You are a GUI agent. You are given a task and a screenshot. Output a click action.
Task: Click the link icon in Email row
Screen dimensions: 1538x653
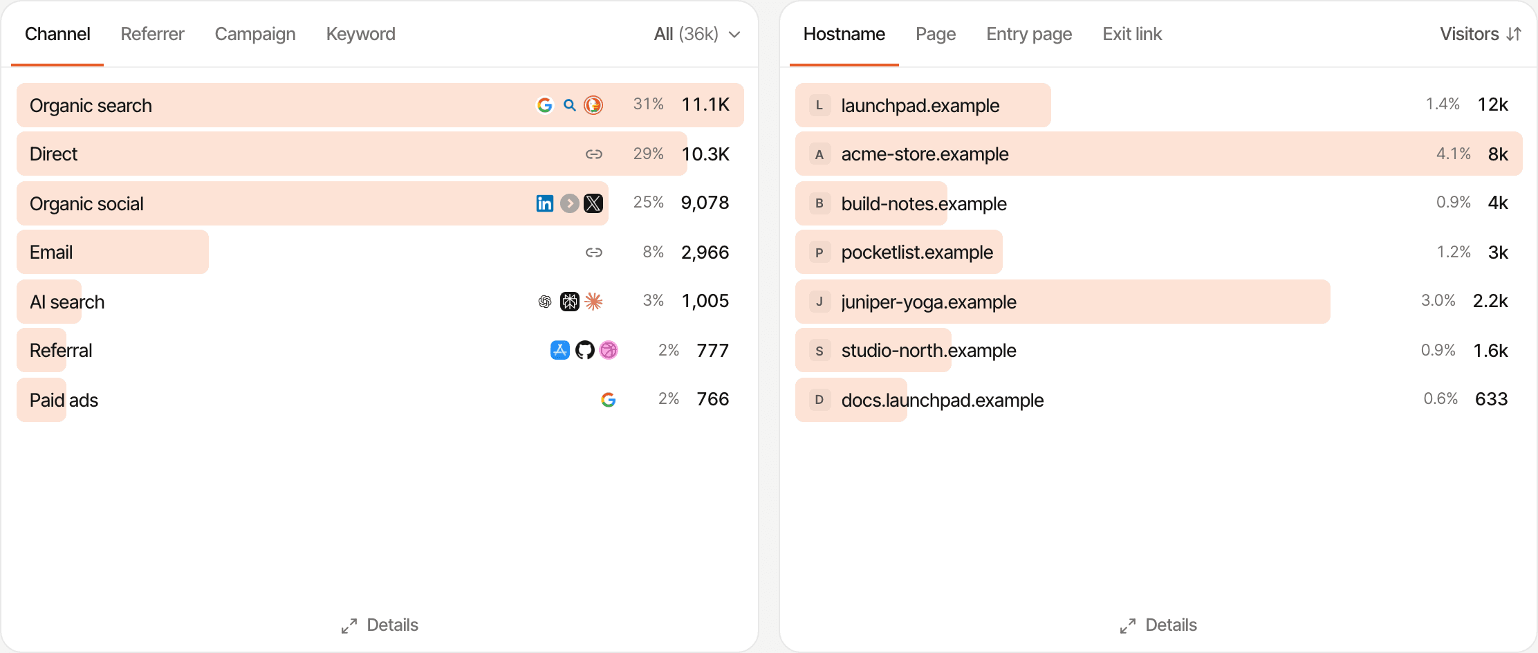(594, 252)
